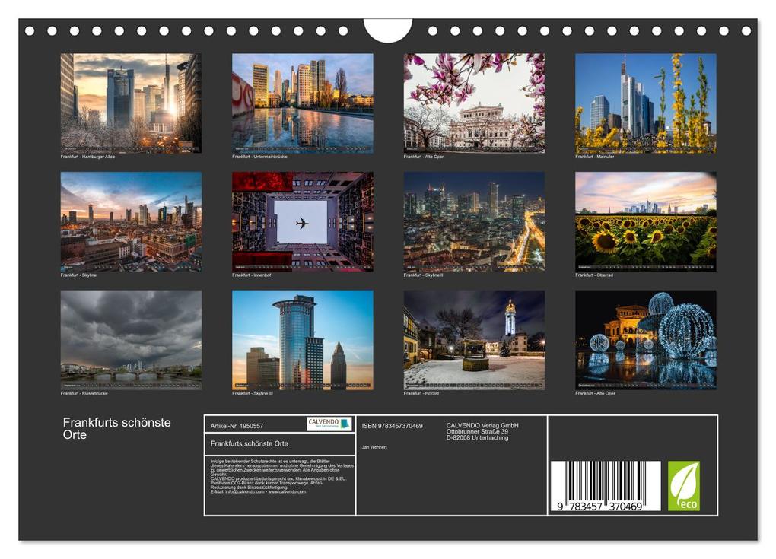This screenshot has height=559, width=776.
Task: Click caption 'Frankfurt - Skyline II'
Action: [423, 275]
